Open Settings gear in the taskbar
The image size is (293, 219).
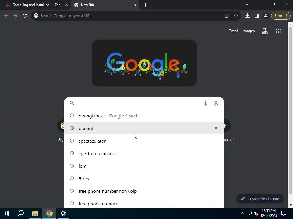63,213
